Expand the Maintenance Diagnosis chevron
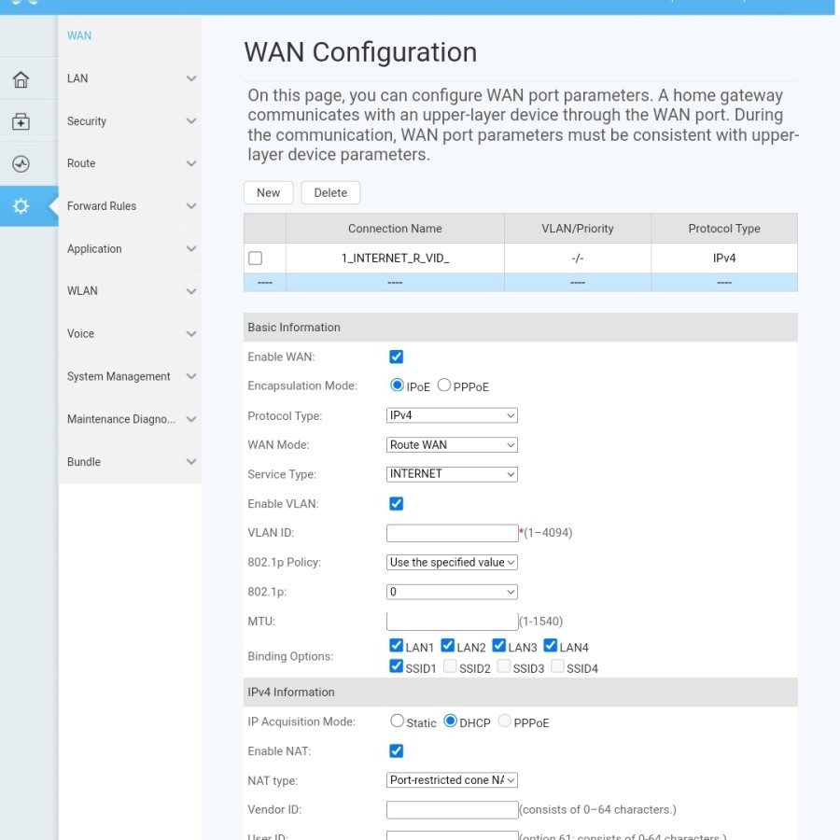This screenshot has height=840, width=840. coord(190,419)
